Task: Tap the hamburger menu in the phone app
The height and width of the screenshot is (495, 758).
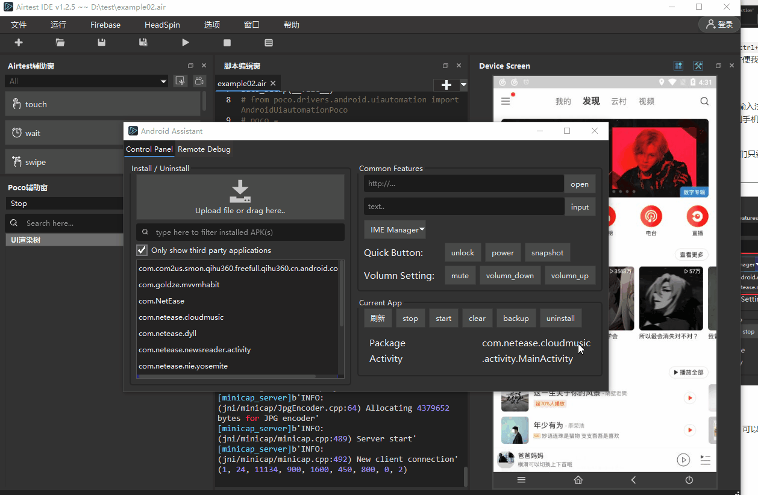Action: [506, 101]
